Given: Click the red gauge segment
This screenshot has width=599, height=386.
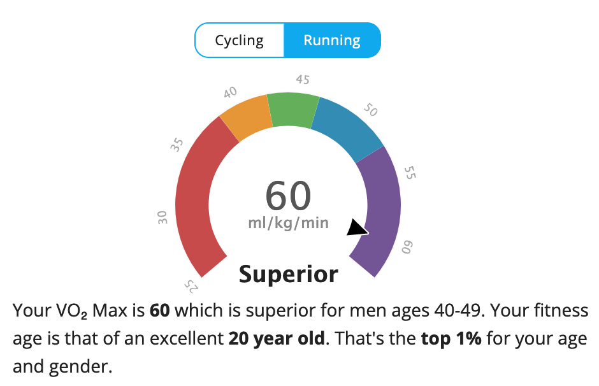Looking at the screenshot, I should click(194, 197).
